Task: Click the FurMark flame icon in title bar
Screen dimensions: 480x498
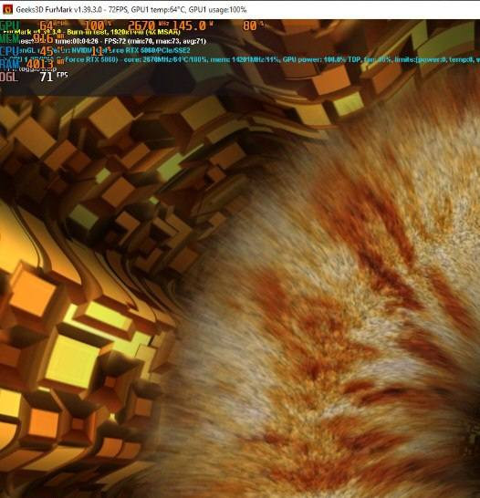Action: 7,9
